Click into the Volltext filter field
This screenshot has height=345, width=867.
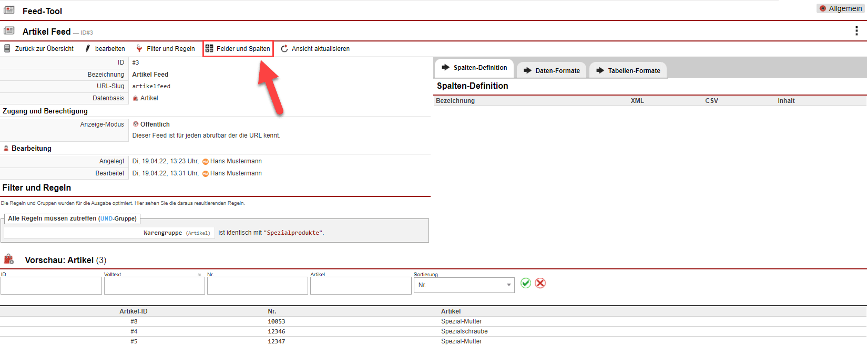(x=154, y=286)
